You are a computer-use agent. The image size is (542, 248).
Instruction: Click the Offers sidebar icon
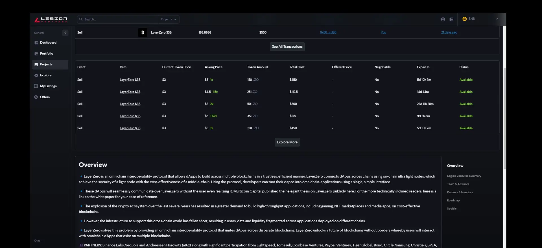coord(36,97)
